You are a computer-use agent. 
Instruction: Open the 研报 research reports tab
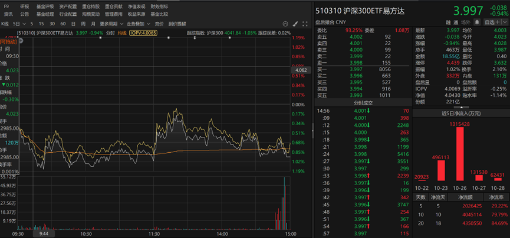(x=24, y=6)
